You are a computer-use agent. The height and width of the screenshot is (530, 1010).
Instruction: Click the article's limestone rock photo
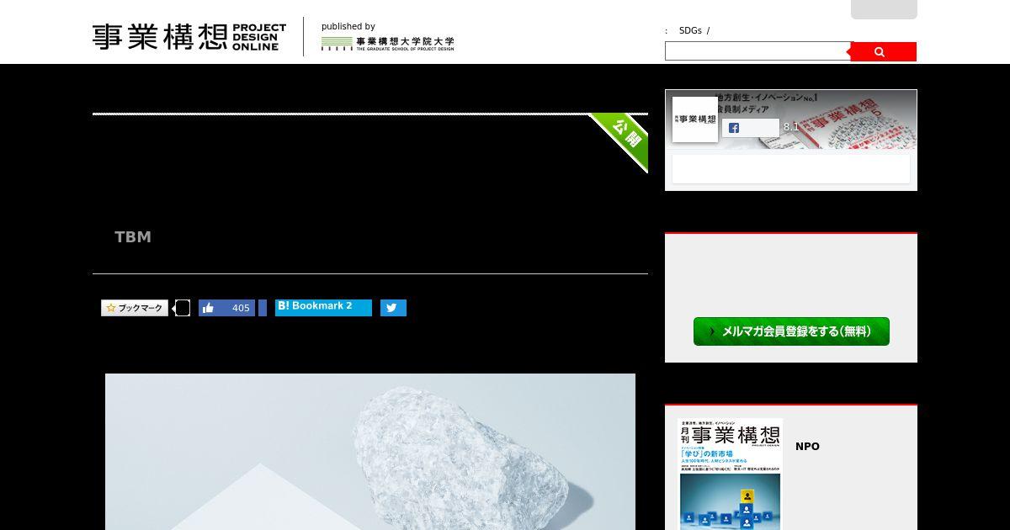pyautogui.click(x=370, y=452)
